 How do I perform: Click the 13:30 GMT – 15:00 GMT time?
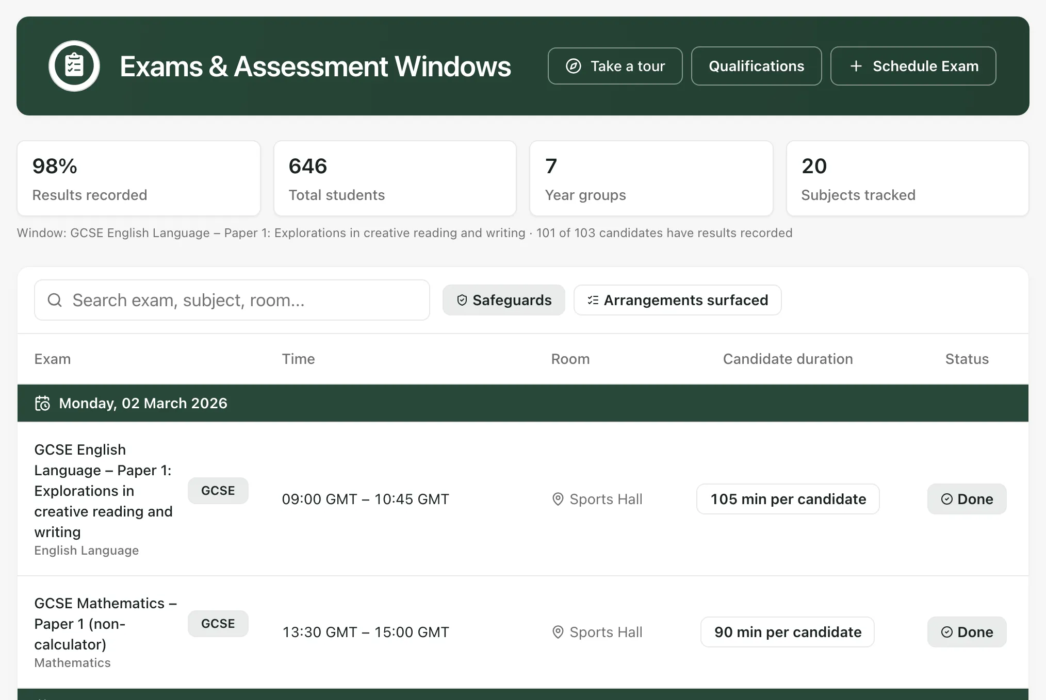coord(366,632)
